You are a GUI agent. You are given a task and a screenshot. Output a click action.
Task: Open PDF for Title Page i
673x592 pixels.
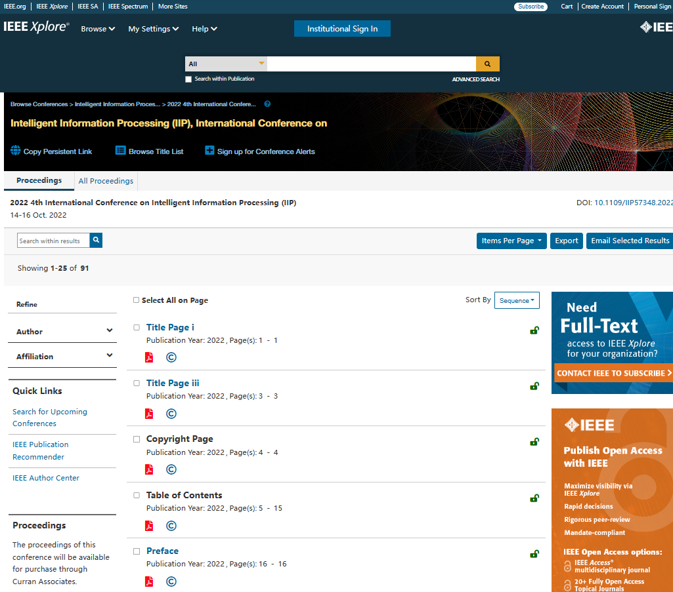pos(149,357)
